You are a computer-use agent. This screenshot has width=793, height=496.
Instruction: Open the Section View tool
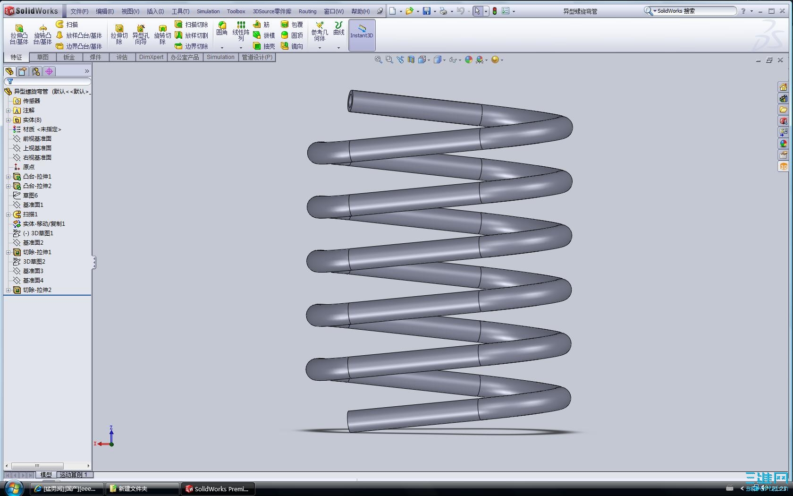(411, 60)
